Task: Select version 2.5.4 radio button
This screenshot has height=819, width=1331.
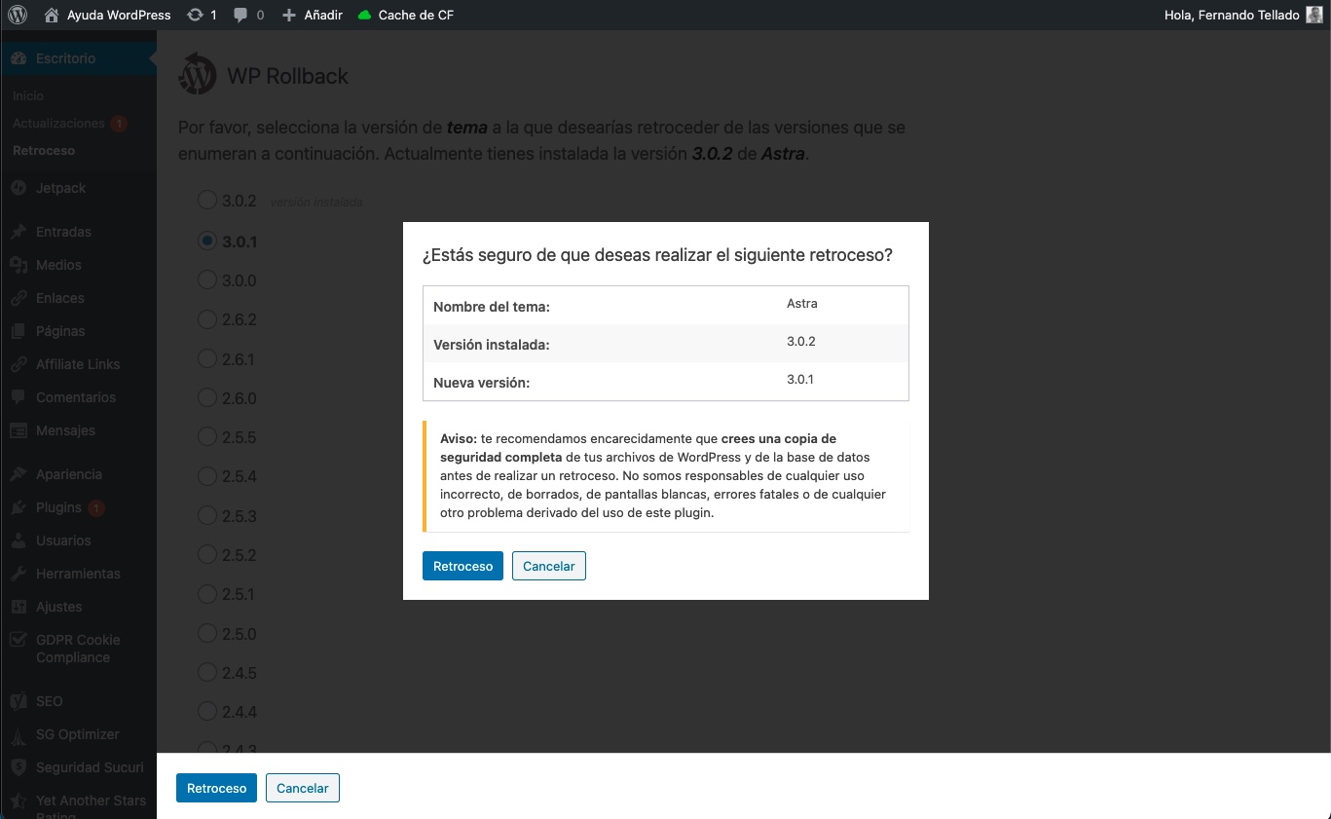Action: coord(206,476)
